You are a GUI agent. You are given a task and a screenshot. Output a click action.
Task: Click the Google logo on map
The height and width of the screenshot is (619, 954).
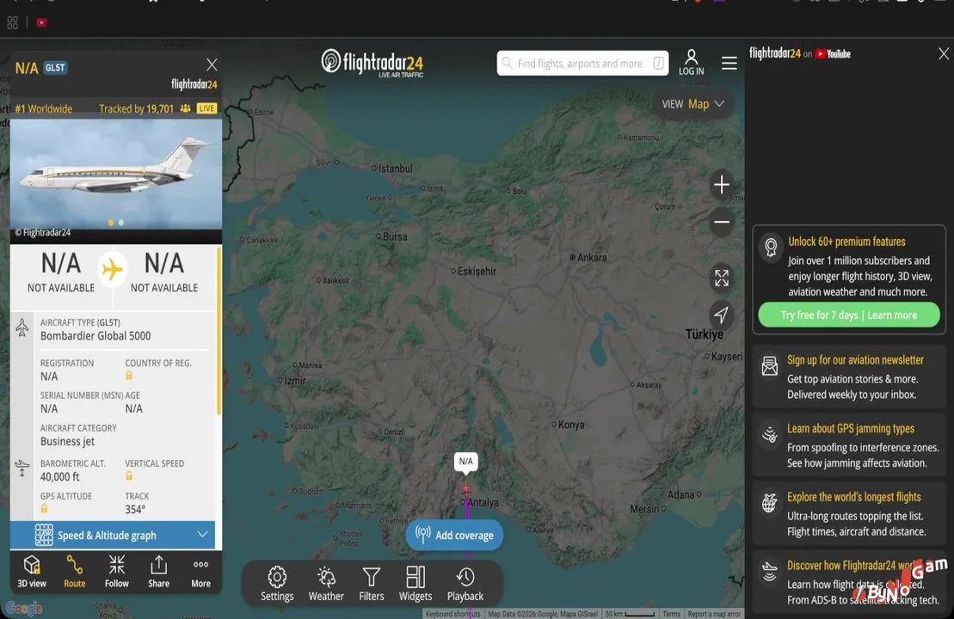24,608
